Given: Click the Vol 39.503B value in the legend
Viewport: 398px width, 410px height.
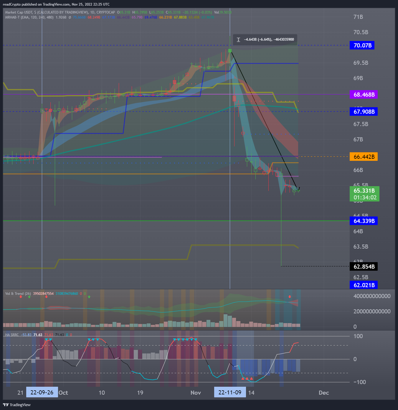Looking at the screenshot, I should pyautogui.click(x=223, y=12).
